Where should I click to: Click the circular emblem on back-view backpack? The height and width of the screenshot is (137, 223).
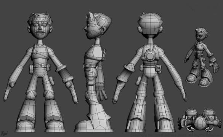coord(150,56)
